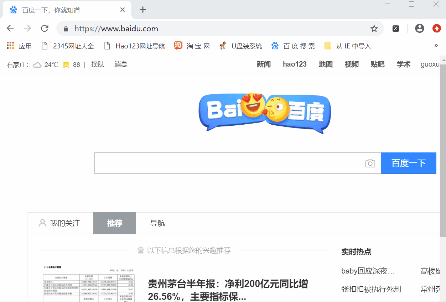Open the 张扣扣被执行死刑 hot topic
Viewport: 446px width, 302px height.
click(x=371, y=289)
